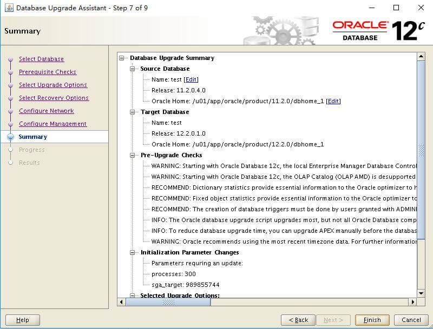Go back with the Back button
This screenshot has height=329, width=433.
[298, 320]
